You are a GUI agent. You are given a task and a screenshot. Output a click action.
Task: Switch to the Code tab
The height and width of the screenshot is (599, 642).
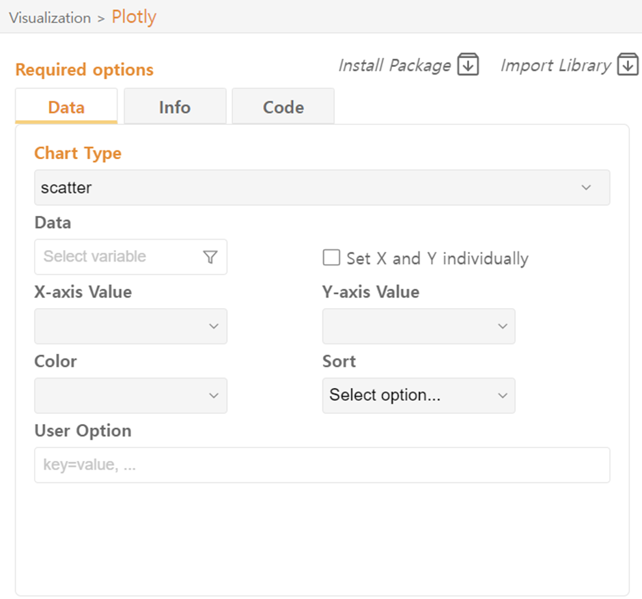(x=283, y=107)
